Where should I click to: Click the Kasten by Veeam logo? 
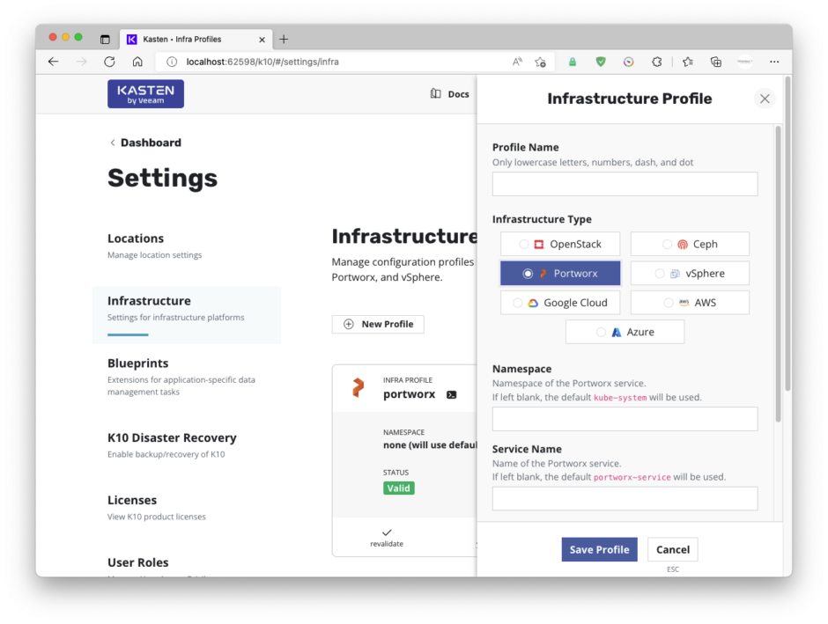145,94
